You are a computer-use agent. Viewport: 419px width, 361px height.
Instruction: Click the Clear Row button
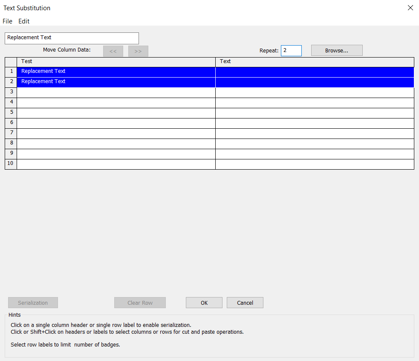coord(140,303)
